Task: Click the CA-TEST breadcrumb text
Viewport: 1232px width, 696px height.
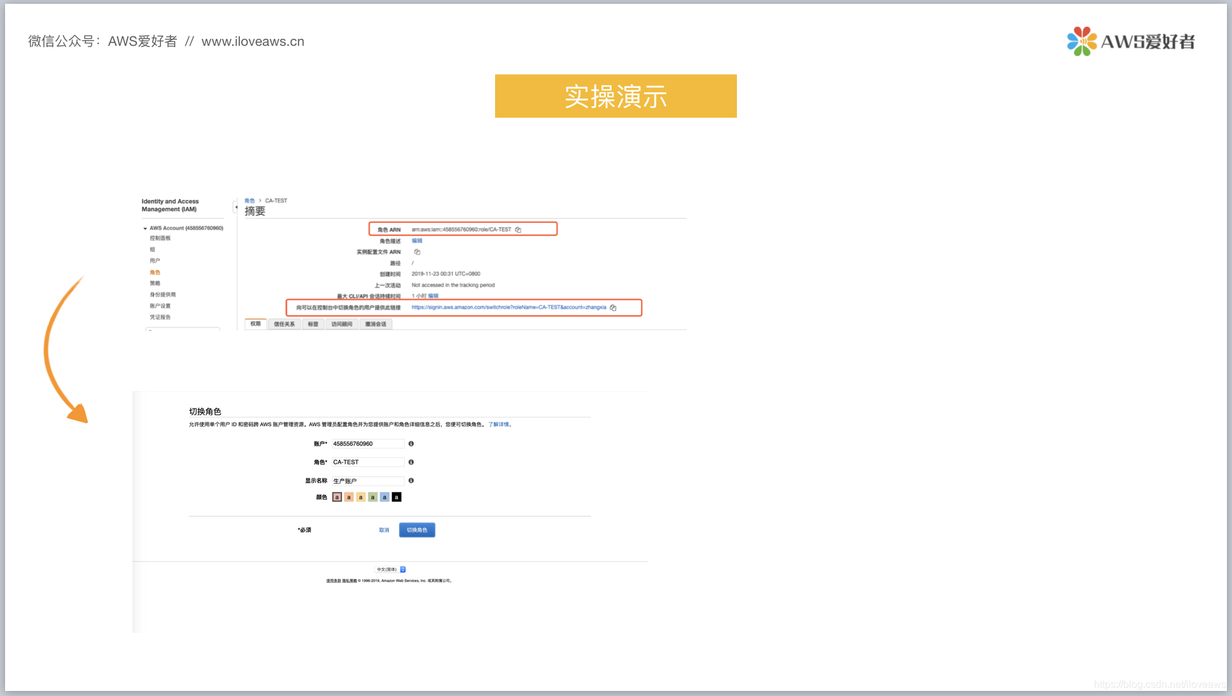Action: click(276, 200)
